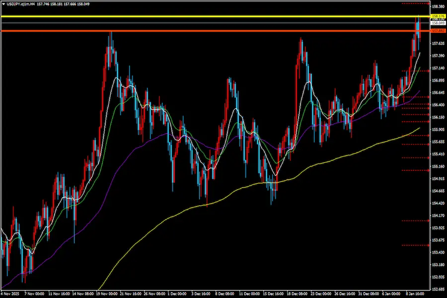
Task: Select the thick yellow horizontal line
Action: pos(199,16)
